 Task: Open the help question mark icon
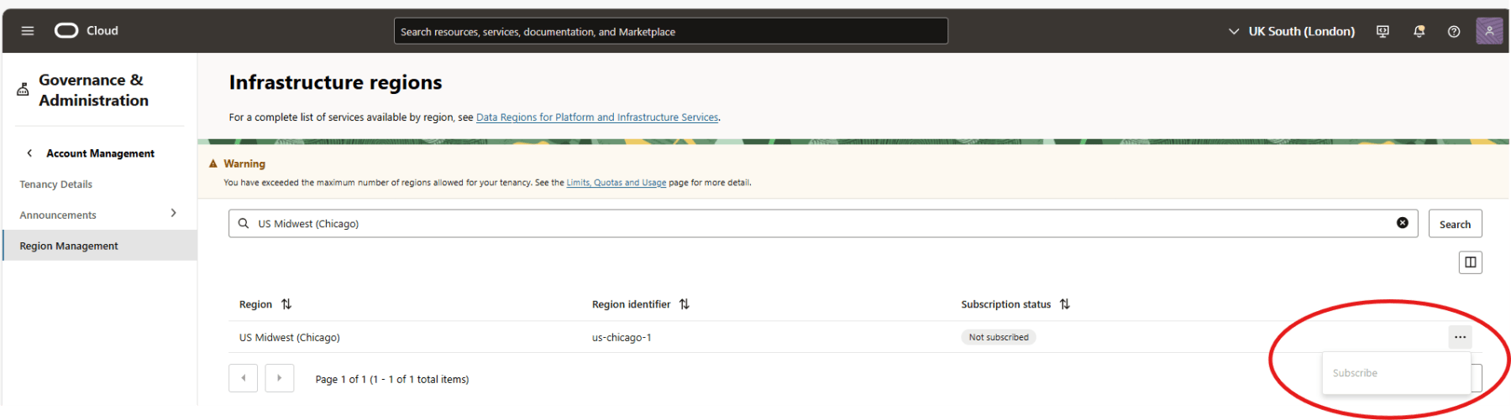1454,31
